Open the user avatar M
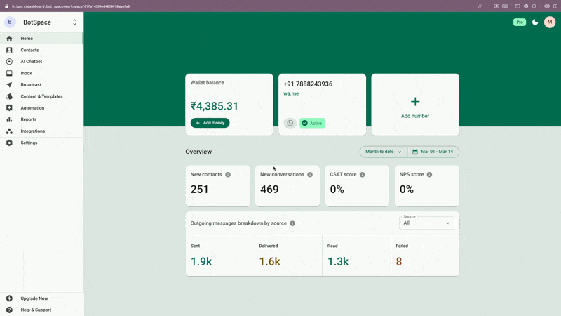Image resolution: width=561 pixels, height=316 pixels. [x=550, y=22]
